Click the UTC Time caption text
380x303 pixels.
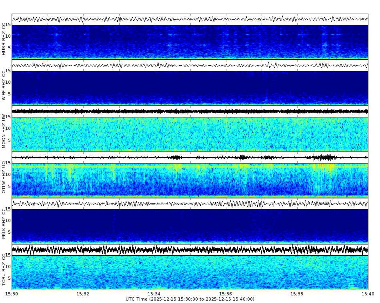(190, 299)
